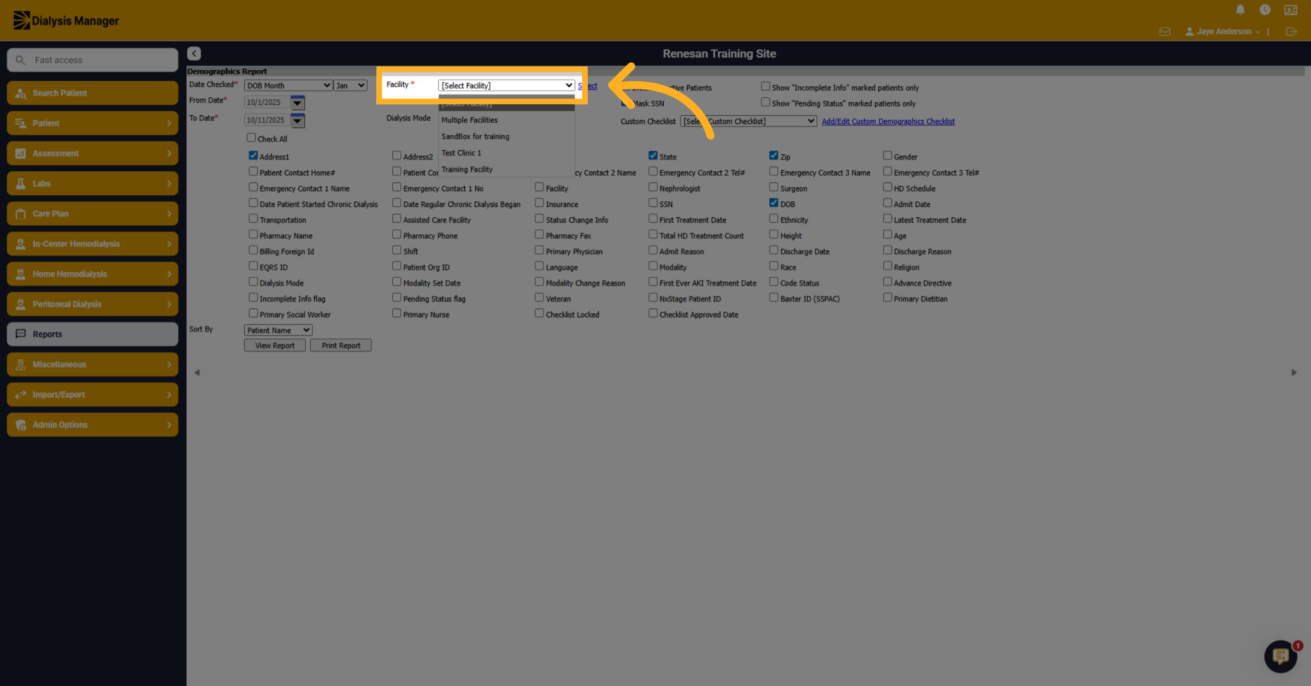Open Add/Edit Custom Demographics Checklist link

(888, 122)
